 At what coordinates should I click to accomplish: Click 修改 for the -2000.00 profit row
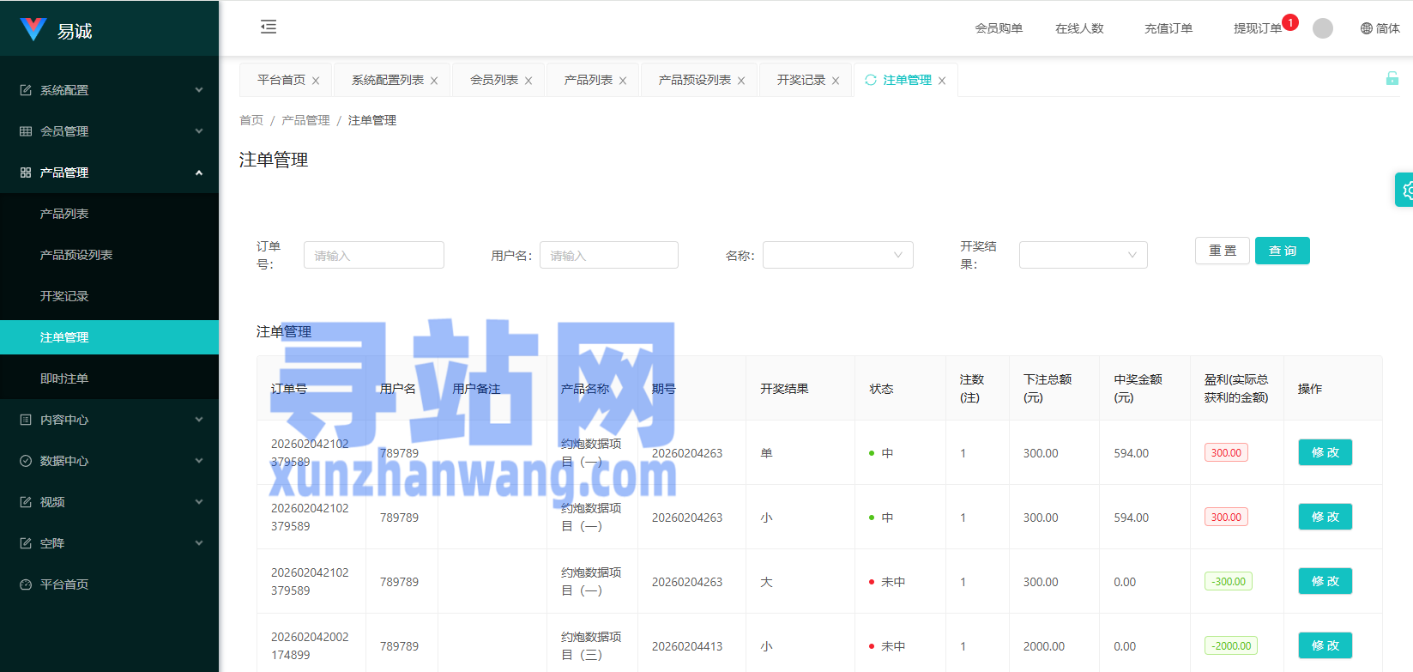pyautogui.click(x=1325, y=645)
